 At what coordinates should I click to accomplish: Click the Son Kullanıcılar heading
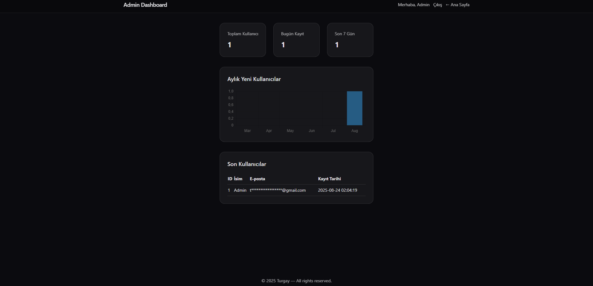tap(246, 164)
